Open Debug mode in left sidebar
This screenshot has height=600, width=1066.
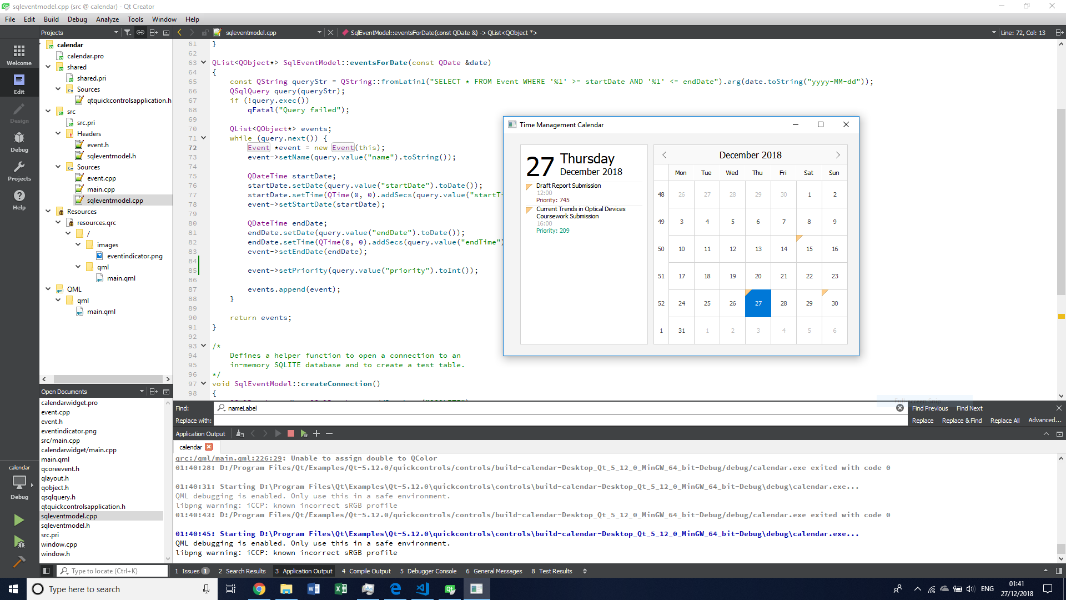point(19,142)
